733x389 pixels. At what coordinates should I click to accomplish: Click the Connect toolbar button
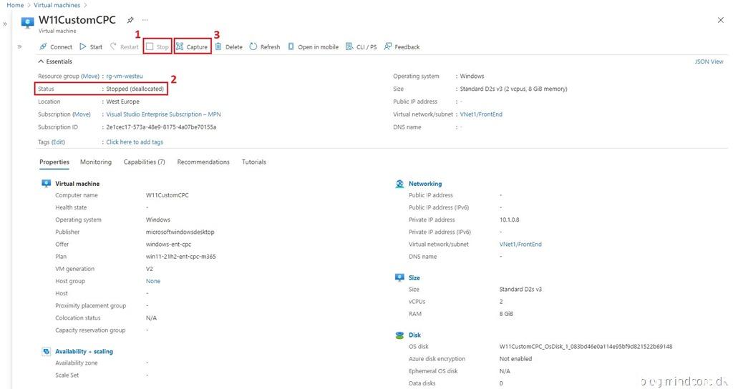pos(56,47)
